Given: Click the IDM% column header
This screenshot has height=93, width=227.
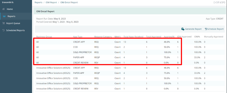Looking at the screenshot, I should click(x=197, y=37).
